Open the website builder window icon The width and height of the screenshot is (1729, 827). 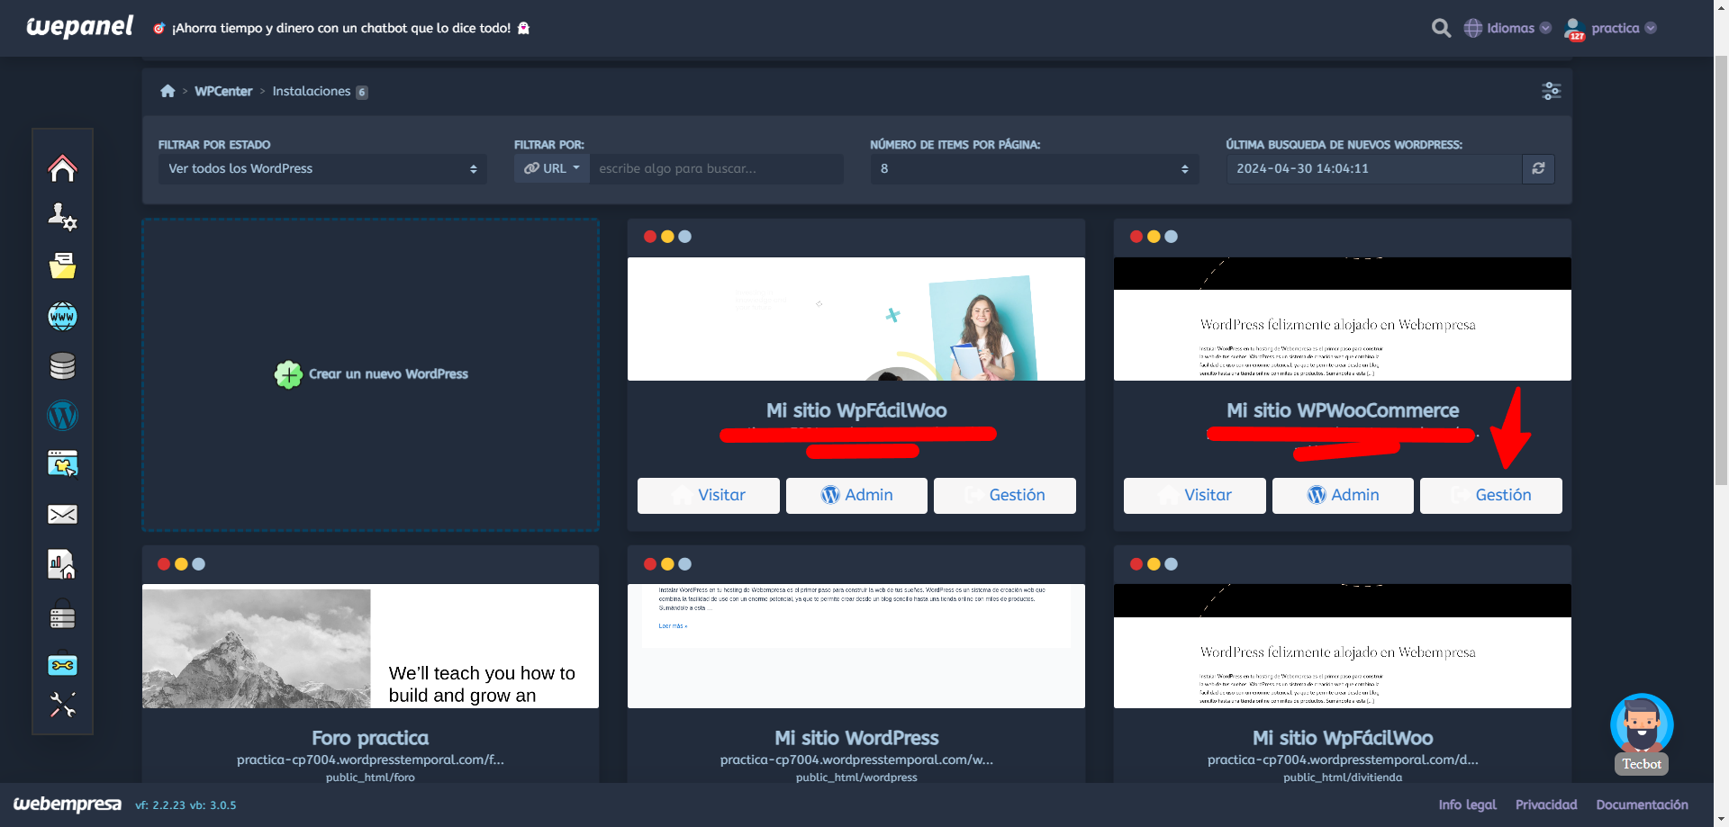pos(62,463)
